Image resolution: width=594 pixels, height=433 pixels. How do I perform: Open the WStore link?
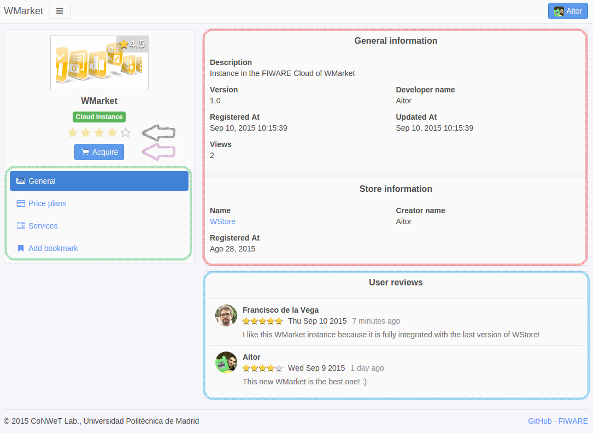222,221
